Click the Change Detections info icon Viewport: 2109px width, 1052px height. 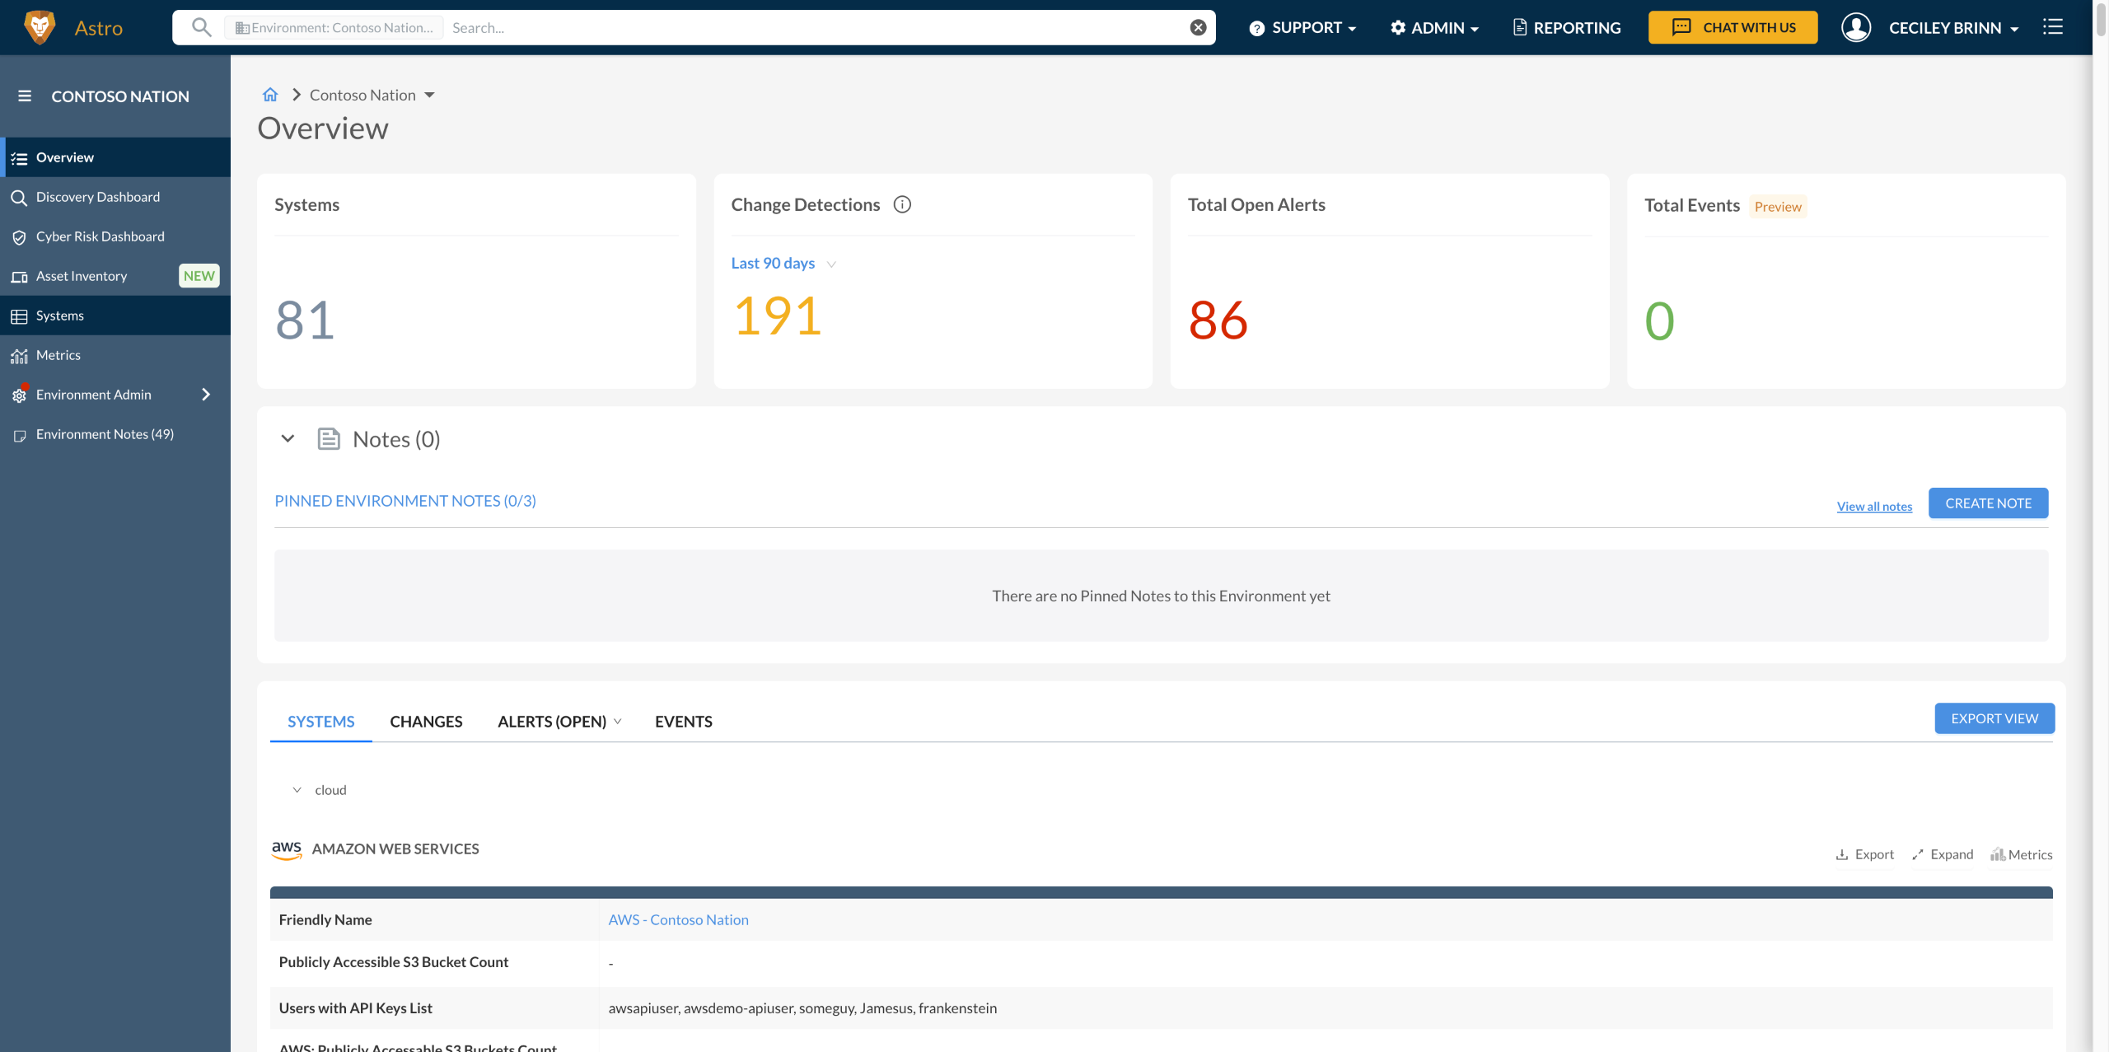902,204
